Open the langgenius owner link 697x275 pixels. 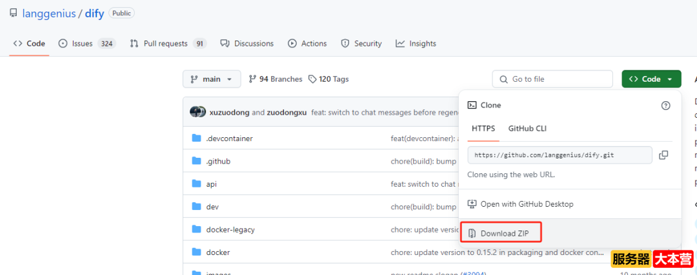51,14
